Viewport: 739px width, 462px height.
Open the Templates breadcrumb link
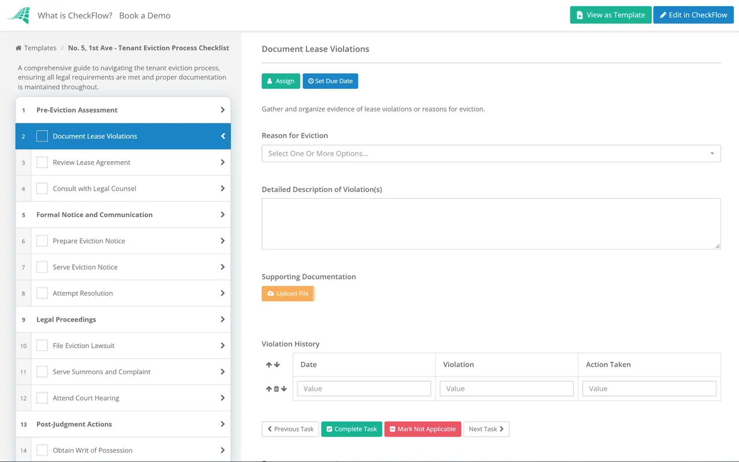(40, 48)
